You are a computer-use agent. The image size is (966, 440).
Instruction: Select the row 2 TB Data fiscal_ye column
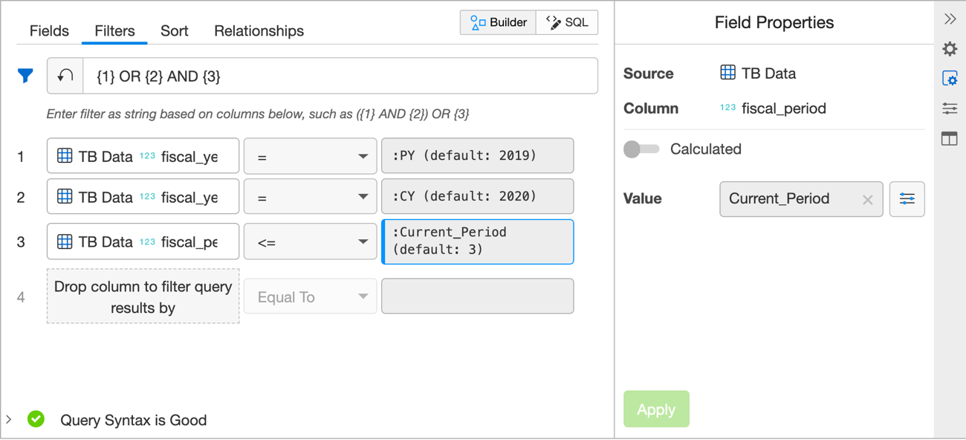click(x=143, y=197)
